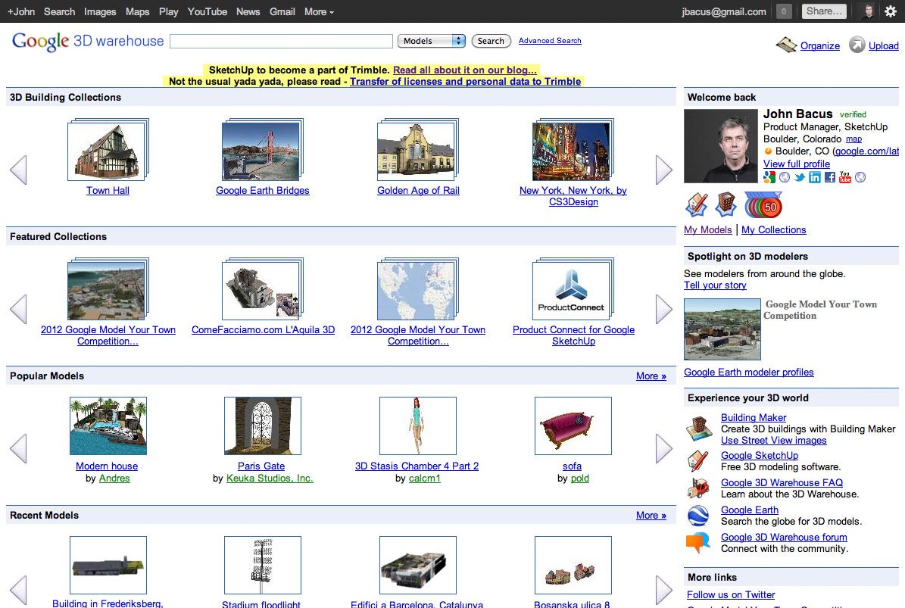The width and height of the screenshot is (905, 608).
Task: Open the Tell your story link
Action: point(715,285)
